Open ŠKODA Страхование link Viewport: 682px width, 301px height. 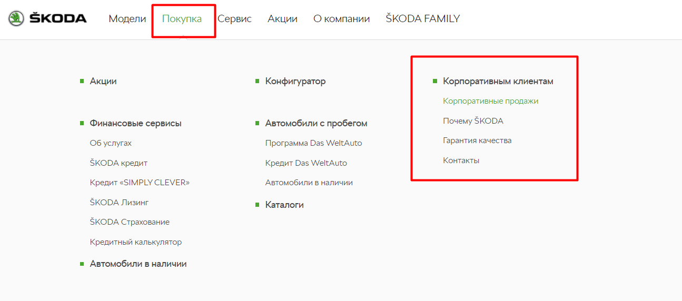(130, 222)
